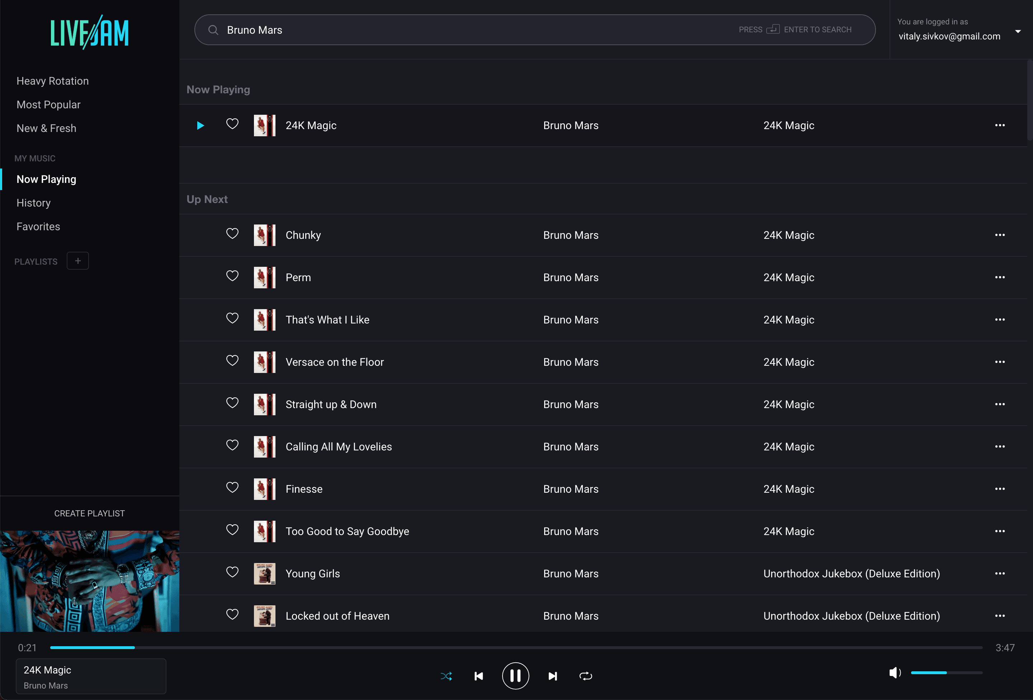Heart the song Finesse

[x=232, y=488]
